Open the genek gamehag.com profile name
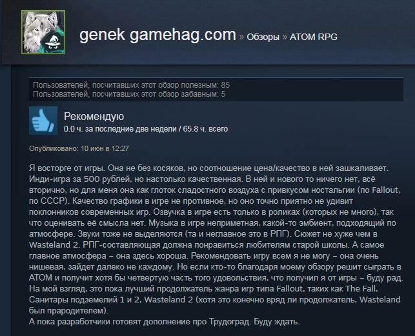This screenshot has width=415, height=336. [157, 35]
